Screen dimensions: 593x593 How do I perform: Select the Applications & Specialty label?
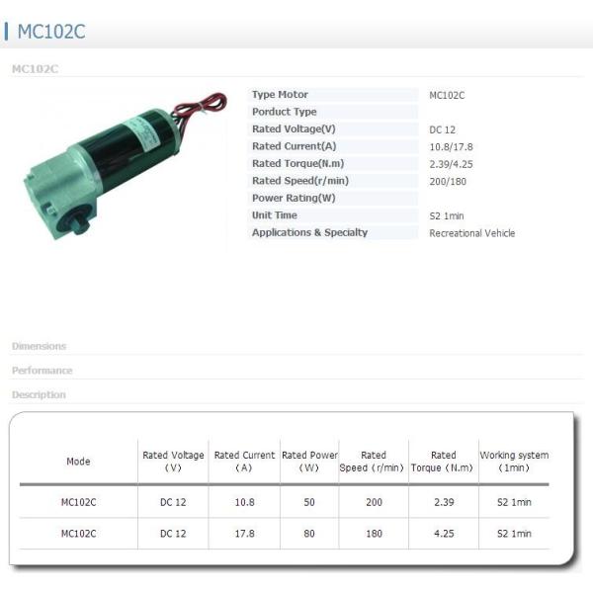[x=309, y=232]
